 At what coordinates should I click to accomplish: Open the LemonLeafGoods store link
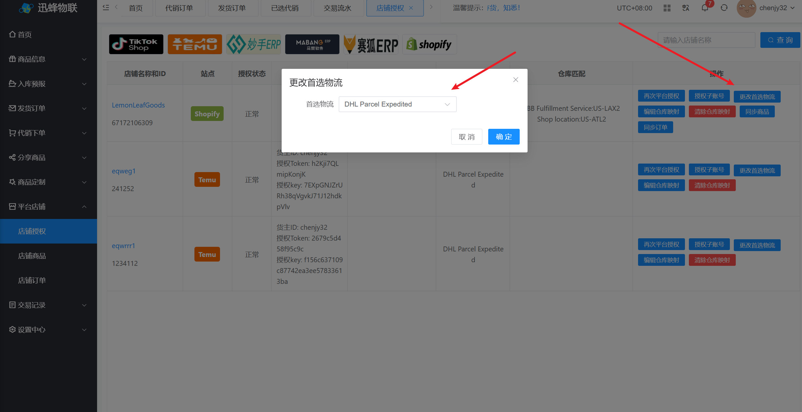(138, 105)
